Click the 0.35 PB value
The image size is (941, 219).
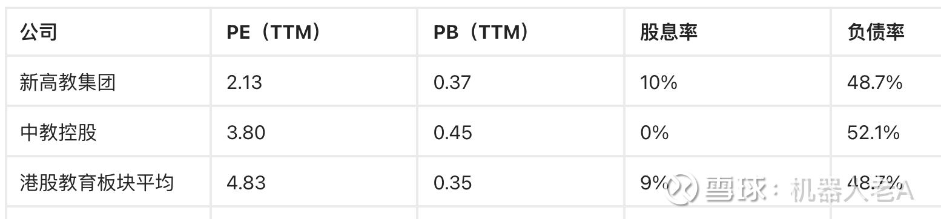point(453,183)
